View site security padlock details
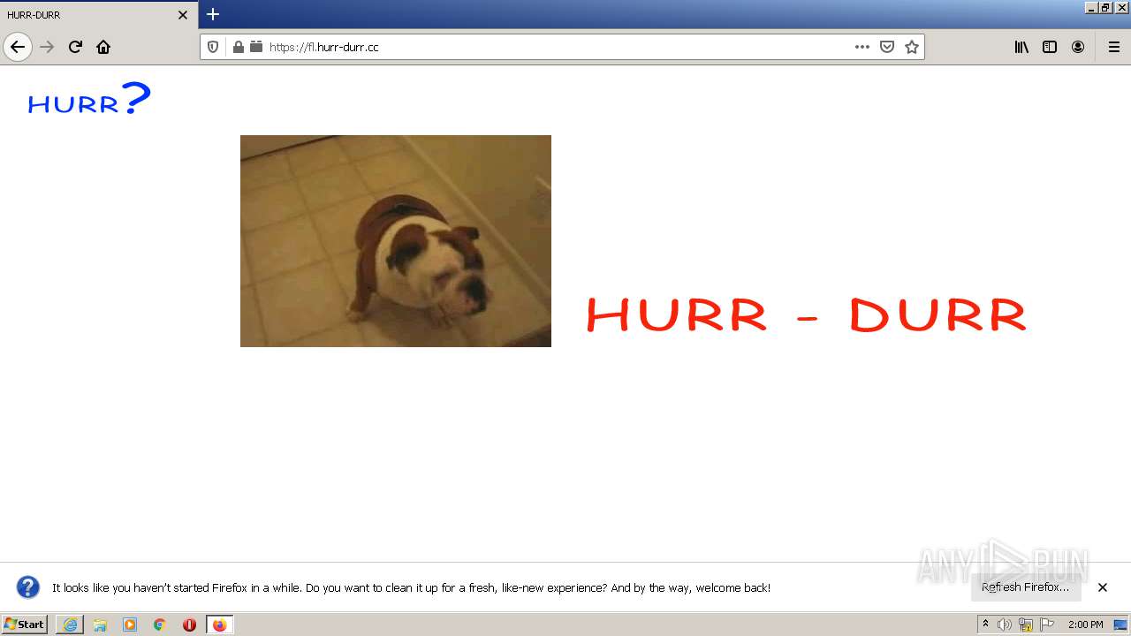1131x636 pixels. tap(238, 47)
